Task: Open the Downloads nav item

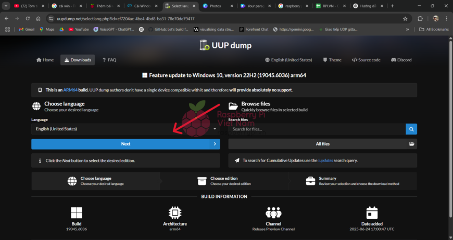Action: [78, 60]
